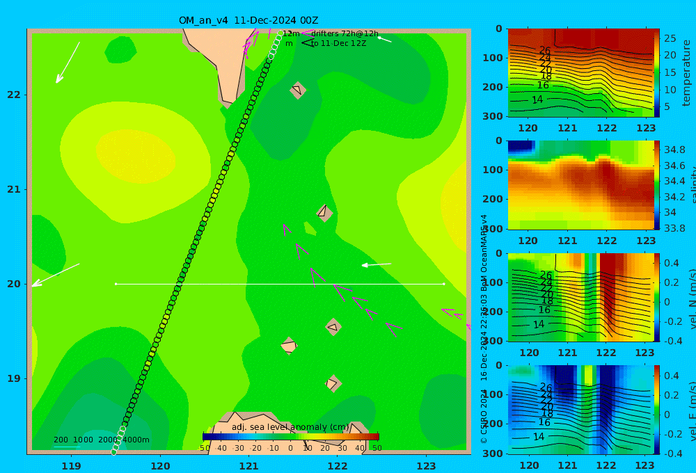Click the 200 depth label of the vel. E panel
This screenshot has height=473, width=696.
492,424
